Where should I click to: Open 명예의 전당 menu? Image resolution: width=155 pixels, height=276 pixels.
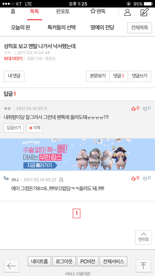point(102,28)
